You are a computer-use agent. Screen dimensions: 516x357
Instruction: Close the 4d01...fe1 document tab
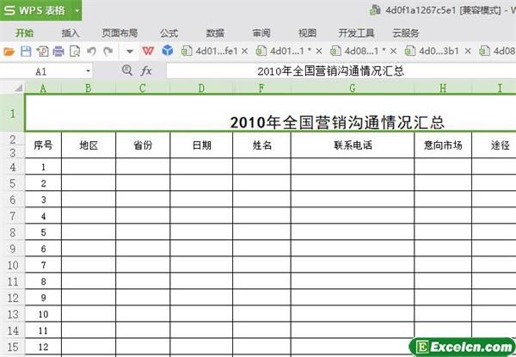[244, 51]
